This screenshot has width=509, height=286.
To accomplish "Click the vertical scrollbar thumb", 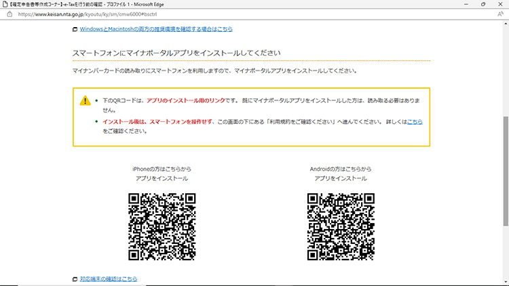I will click(x=505, y=169).
